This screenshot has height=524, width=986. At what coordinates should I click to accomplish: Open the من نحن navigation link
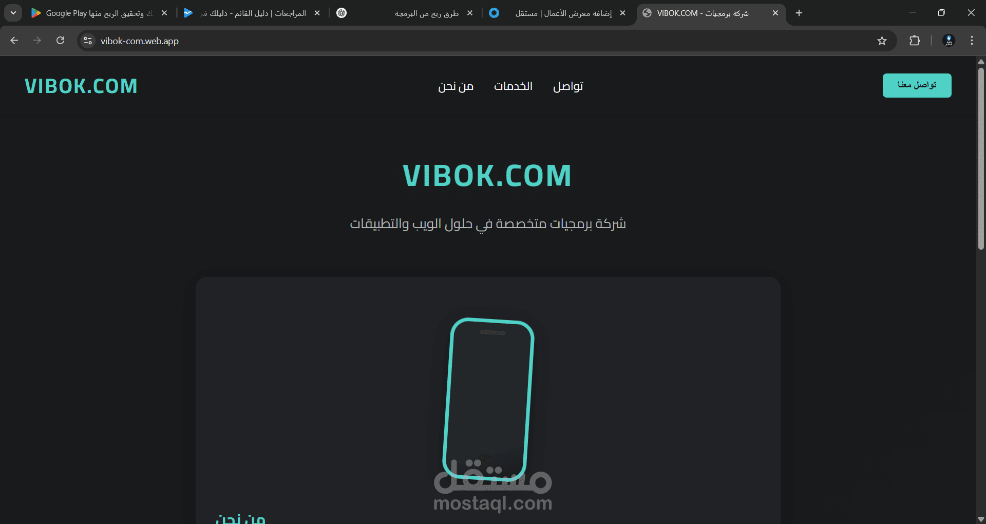(x=456, y=86)
